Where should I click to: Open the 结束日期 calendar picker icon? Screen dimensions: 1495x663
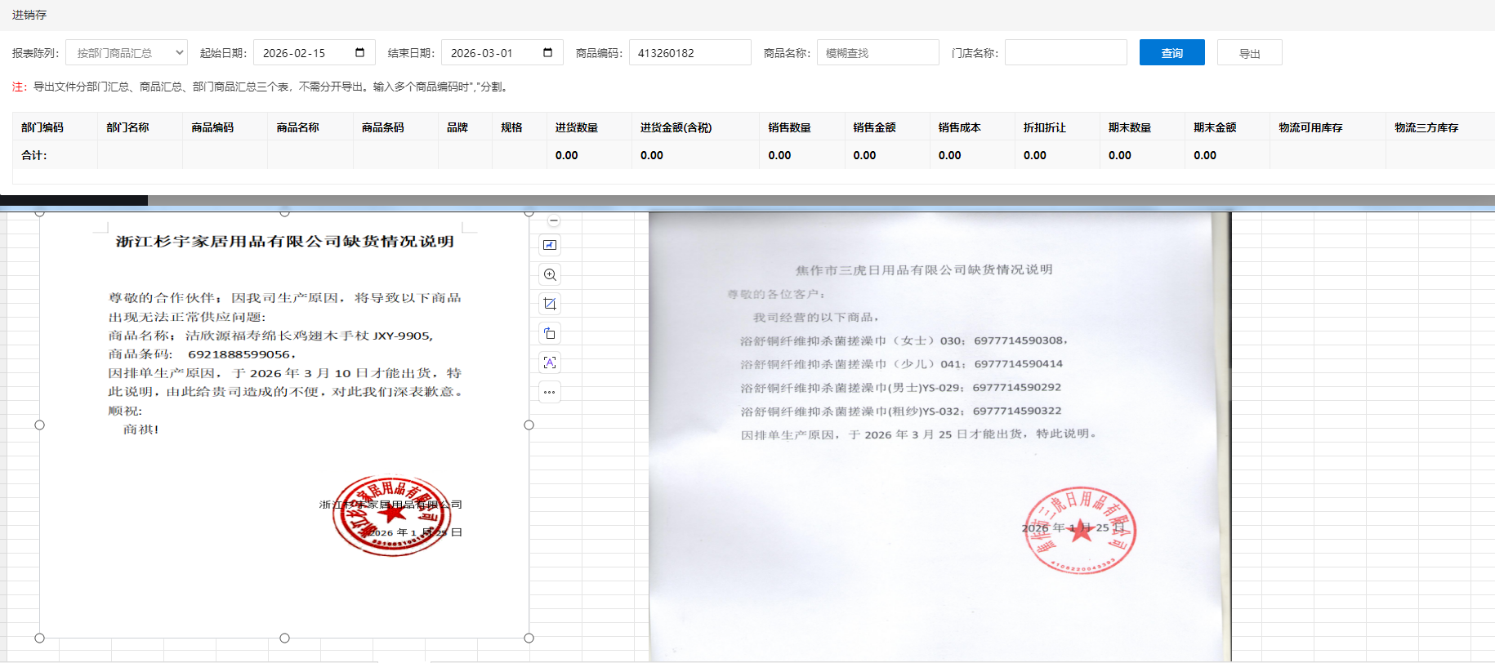[x=547, y=53]
